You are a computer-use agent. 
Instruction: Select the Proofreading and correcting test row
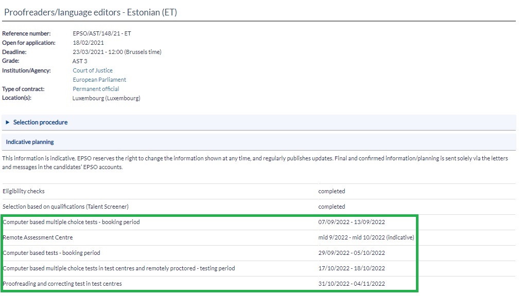[62, 284]
